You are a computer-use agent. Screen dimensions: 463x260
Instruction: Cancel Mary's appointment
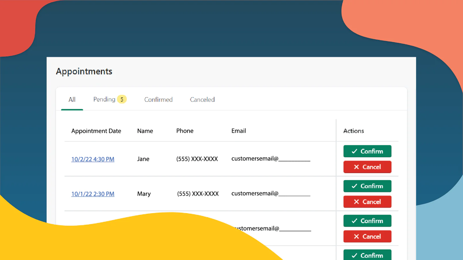368,202
